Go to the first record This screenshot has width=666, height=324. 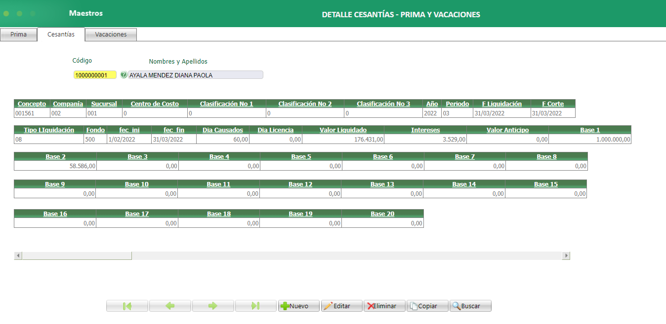127,306
